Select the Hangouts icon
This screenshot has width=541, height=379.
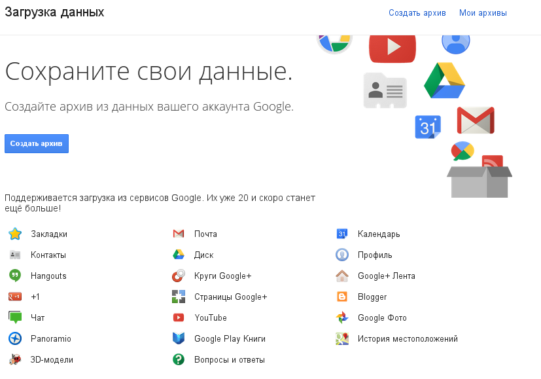pyautogui.click(x=14, y=276)
